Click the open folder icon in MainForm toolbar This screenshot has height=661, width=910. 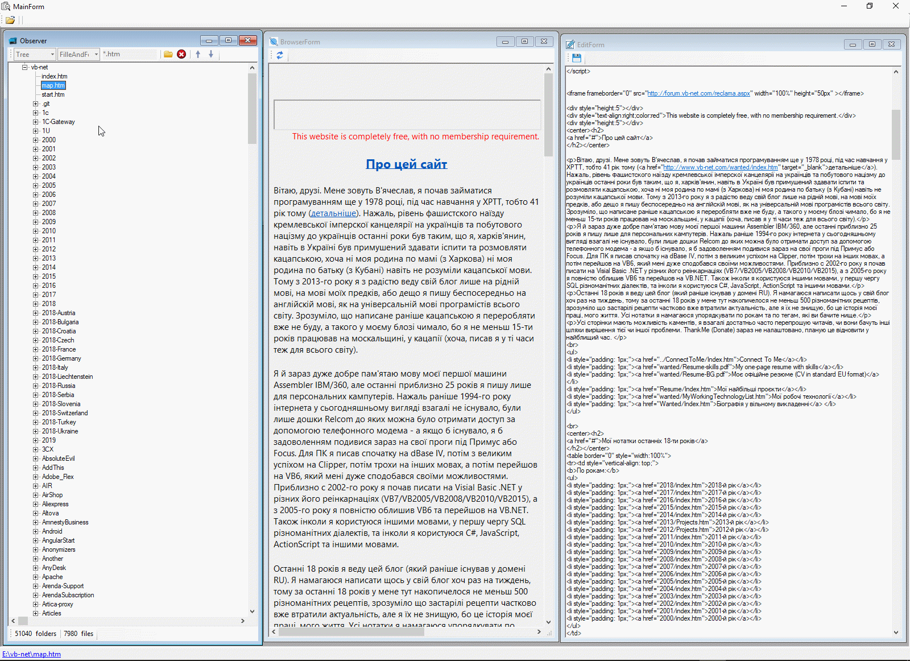(10, 20)
